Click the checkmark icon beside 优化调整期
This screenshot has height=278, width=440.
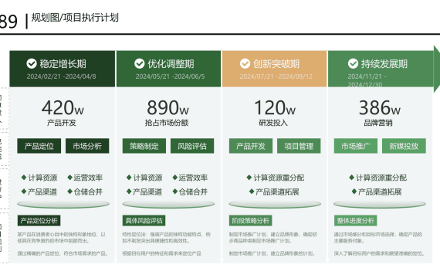pos(140,64)
